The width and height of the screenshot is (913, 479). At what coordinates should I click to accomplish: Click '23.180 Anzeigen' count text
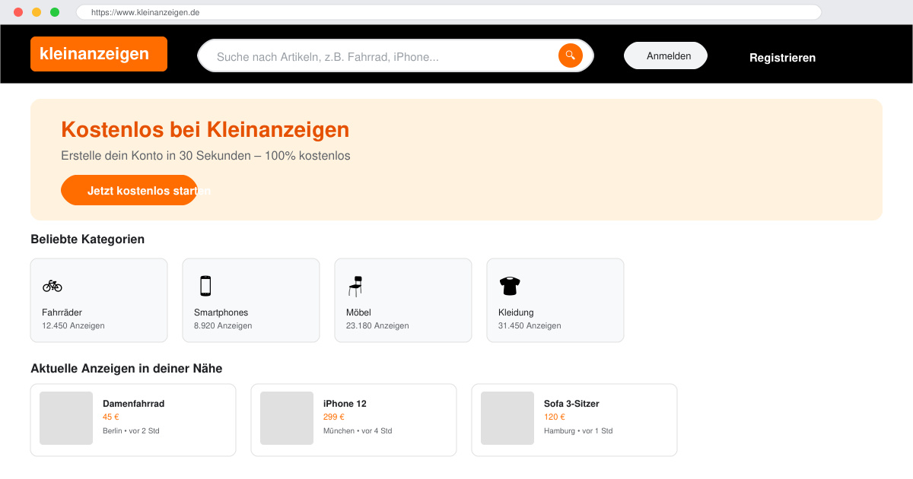[377, 325]
